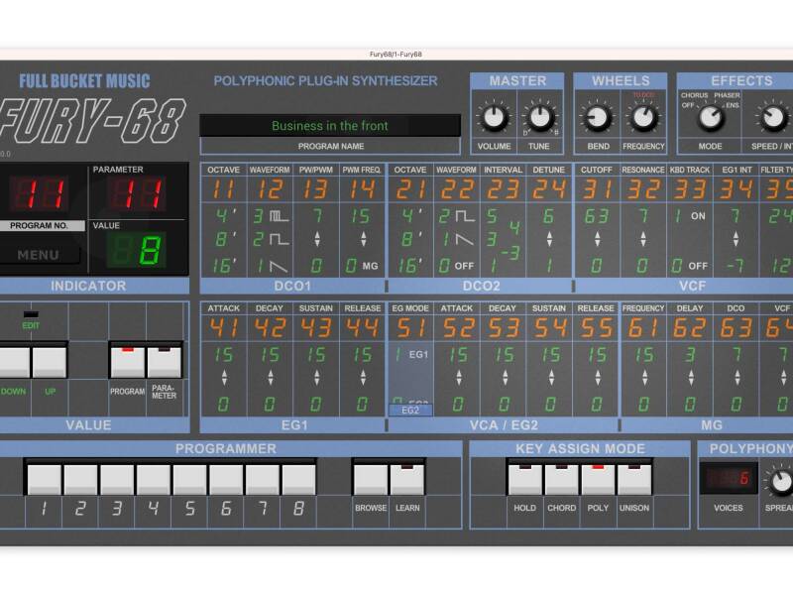Open the EG1 ATTACK value stepper arrows

tap(223, 379)
